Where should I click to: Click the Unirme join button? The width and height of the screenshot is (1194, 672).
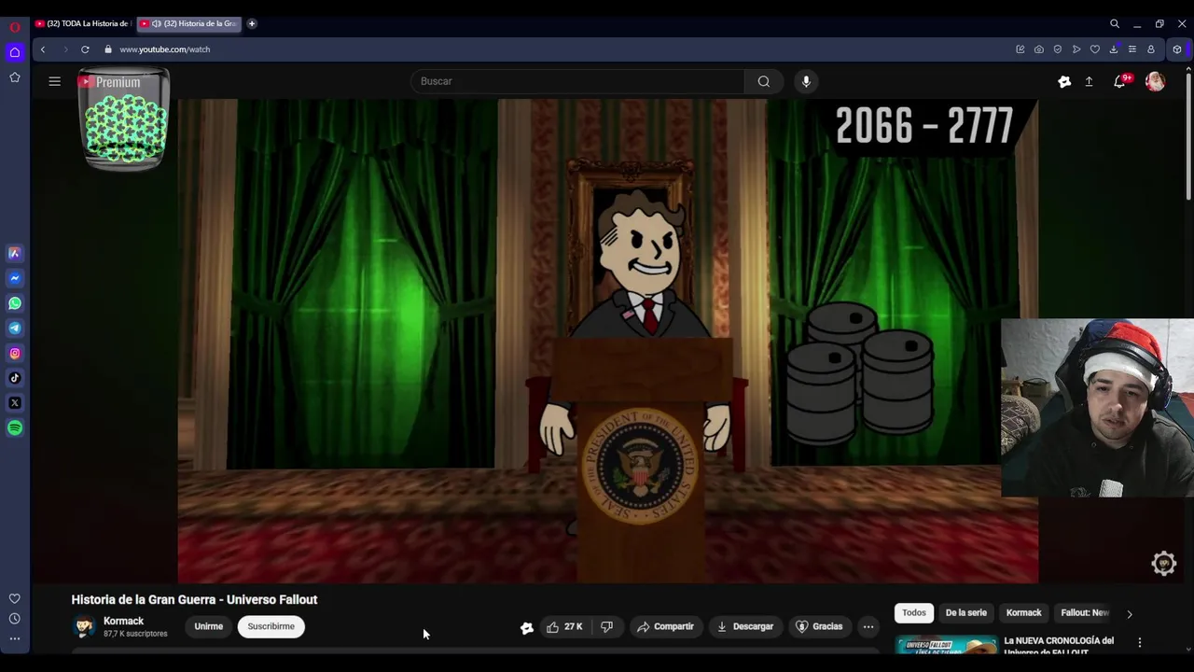coord(209,627)
